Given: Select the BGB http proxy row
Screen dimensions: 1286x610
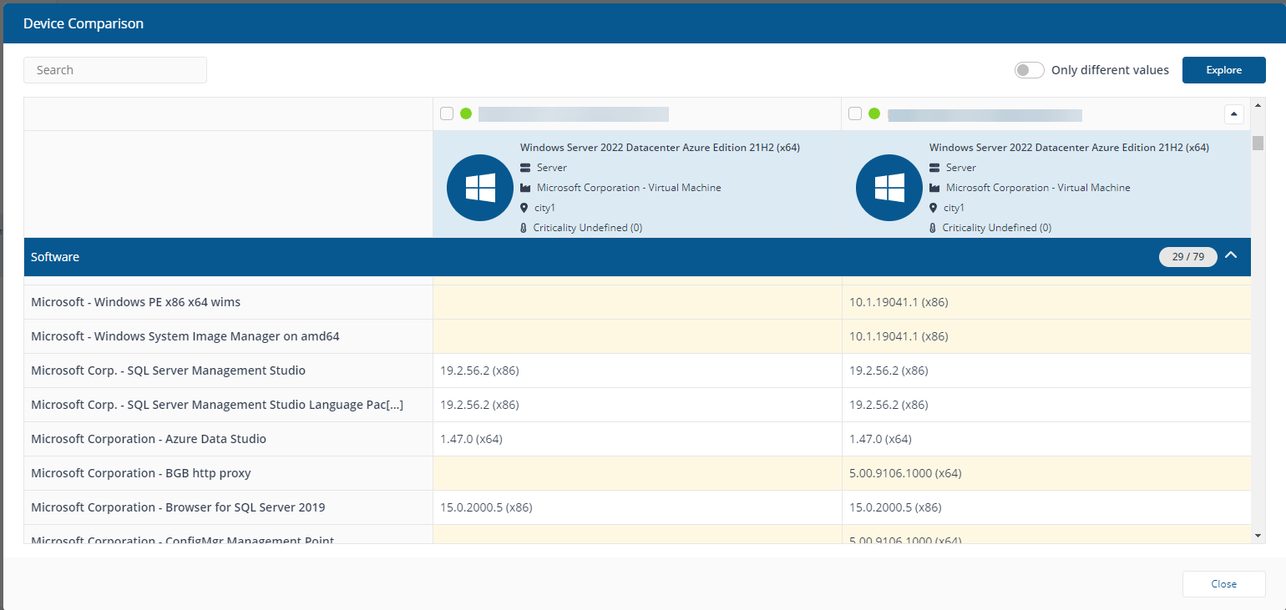Looking at the screenshot, I should 141,473.
